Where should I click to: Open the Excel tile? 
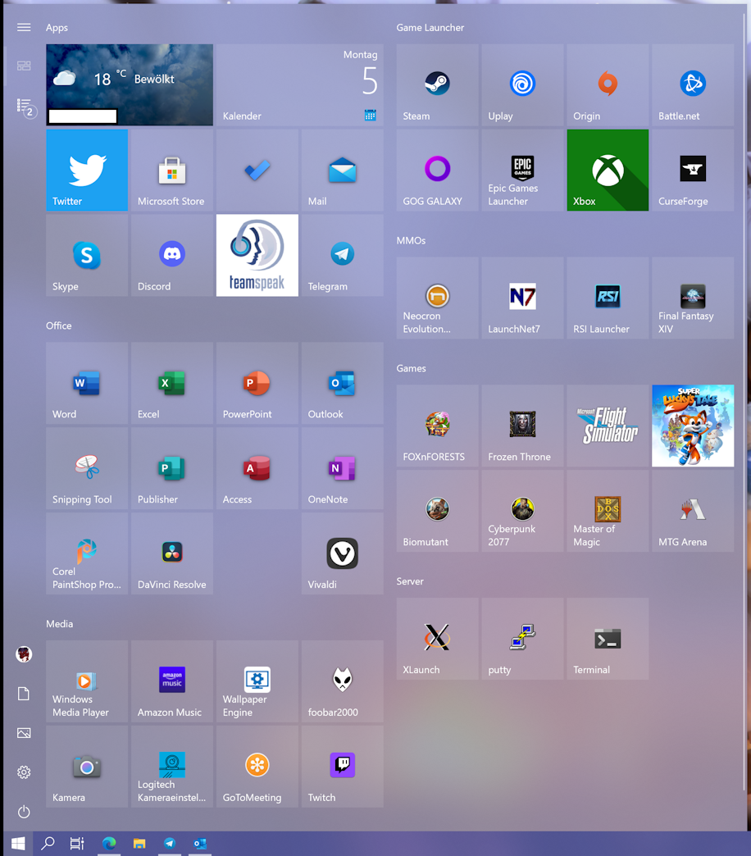click(172, 383)
